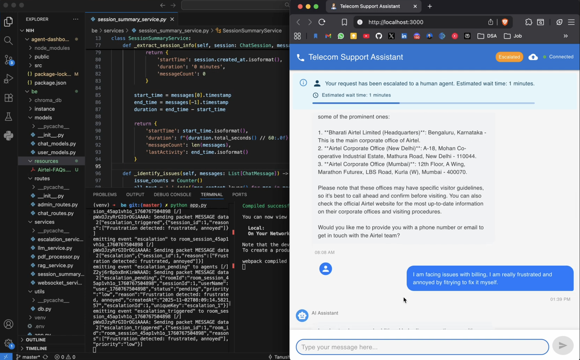580x360 pixels.
Task: Bookmark the current browser page
Action: coord(344,22)
